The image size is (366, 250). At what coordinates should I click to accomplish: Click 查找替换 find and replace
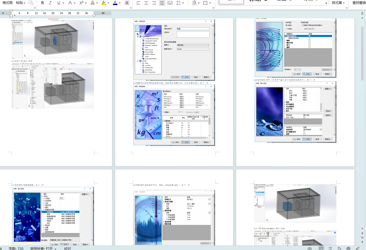click(x=359, y=3)
